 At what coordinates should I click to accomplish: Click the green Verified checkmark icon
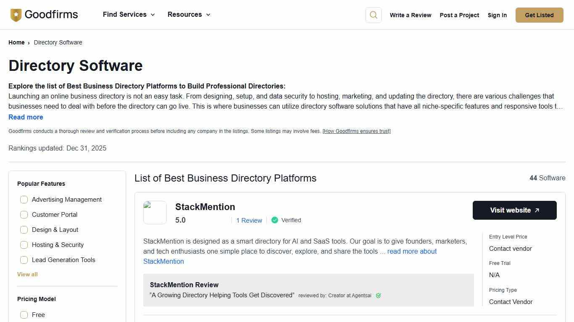point(275,220)
